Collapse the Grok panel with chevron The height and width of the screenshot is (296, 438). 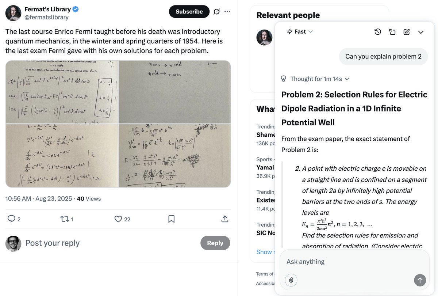click(421, 32)
